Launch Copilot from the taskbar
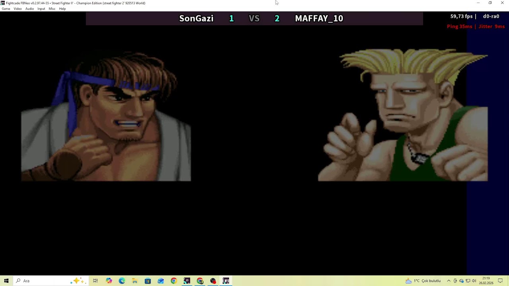The width and height of the screenshot is (509, 286). point(109,281)
